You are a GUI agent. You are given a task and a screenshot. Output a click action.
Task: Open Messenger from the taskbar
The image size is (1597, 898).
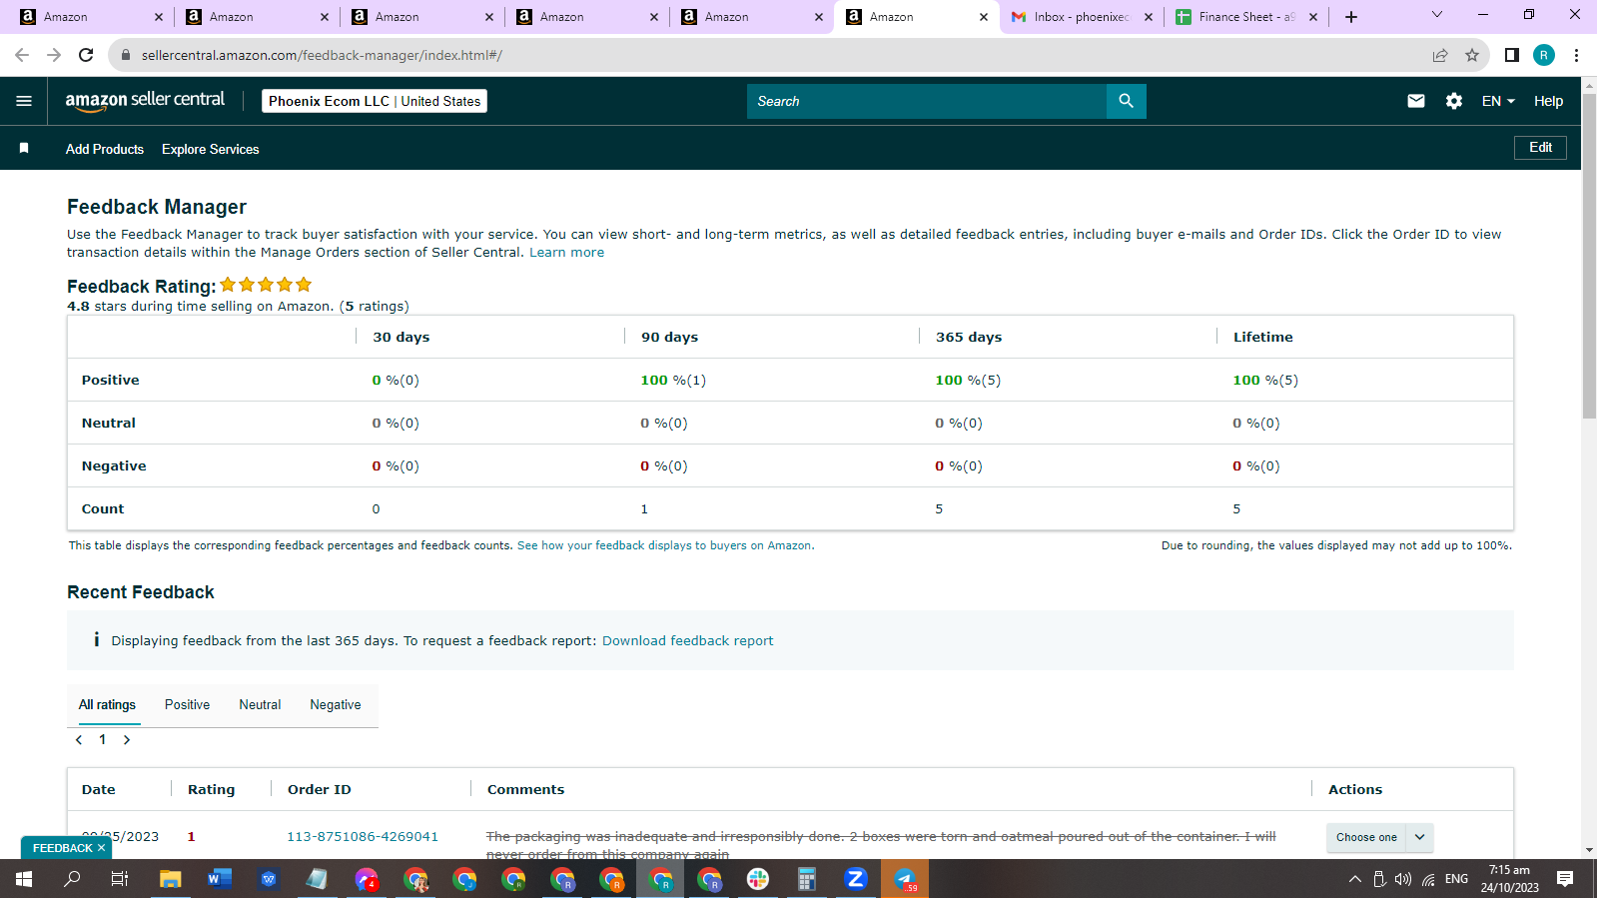(x=367, y=879)
